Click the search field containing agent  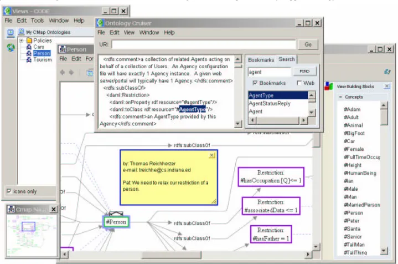coord(270,72)
